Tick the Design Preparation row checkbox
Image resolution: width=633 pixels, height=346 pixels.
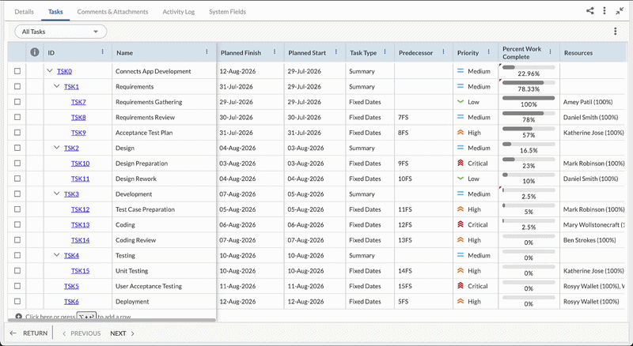click(x=17, y=163)
